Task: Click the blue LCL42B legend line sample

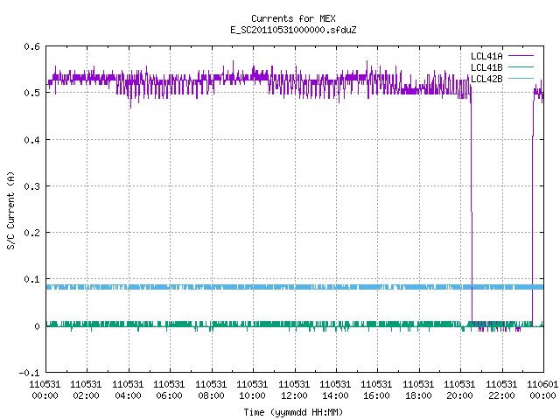Action: click(x=521, y=78)
